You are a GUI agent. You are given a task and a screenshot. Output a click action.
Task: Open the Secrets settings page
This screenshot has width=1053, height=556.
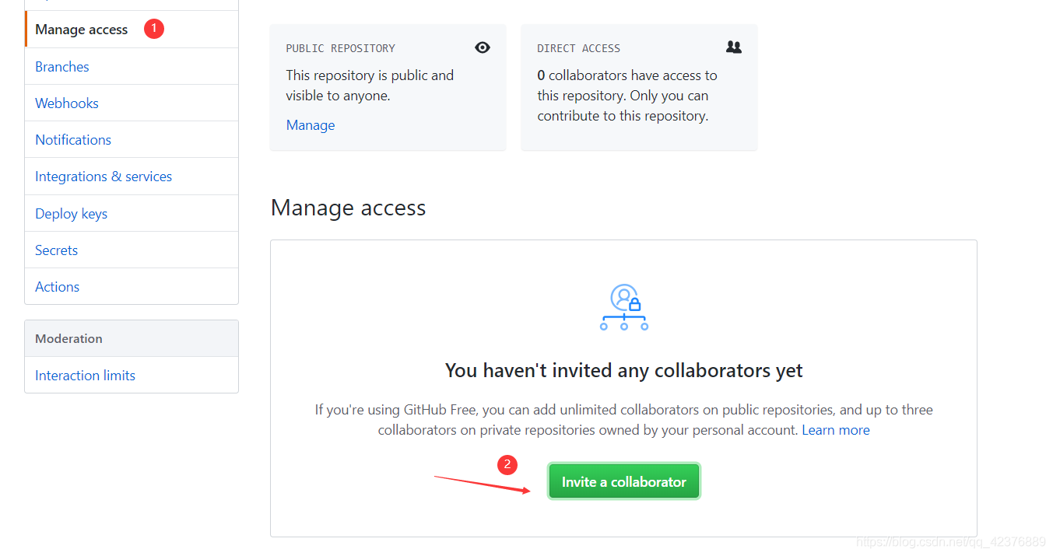tap(56, 250)
